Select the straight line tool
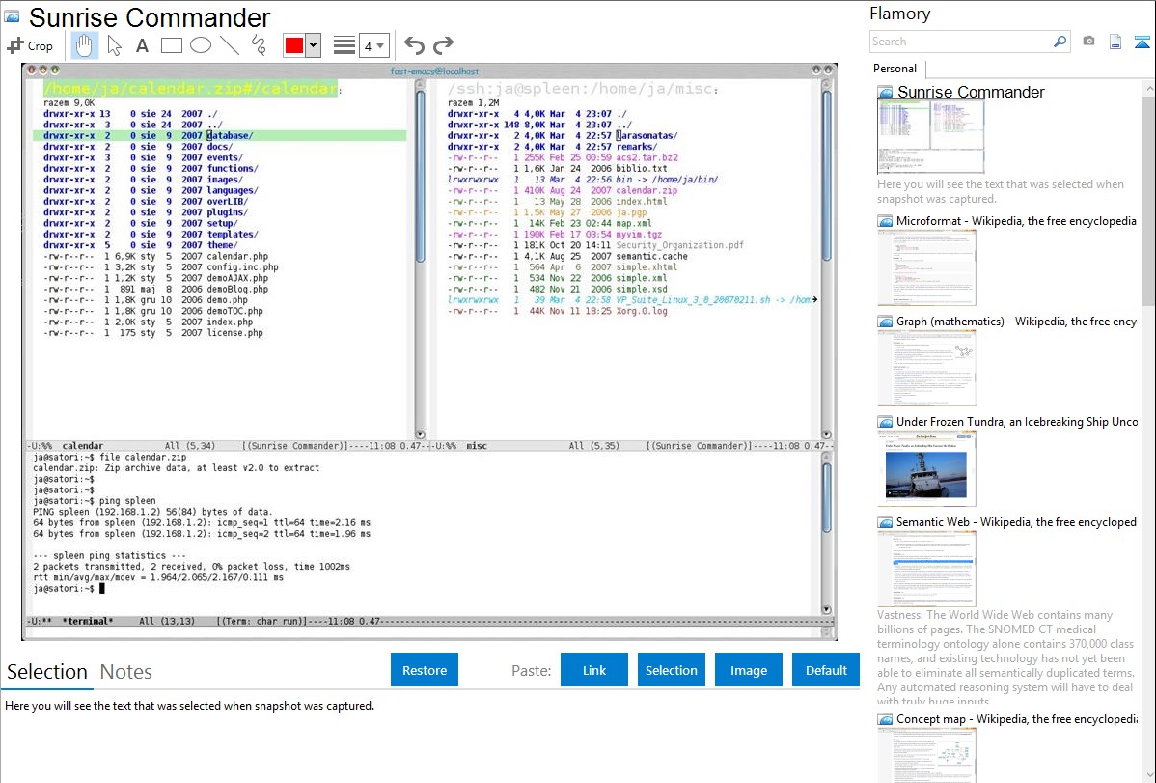Viewport: 1156px width, 783px height. (230, 45)
